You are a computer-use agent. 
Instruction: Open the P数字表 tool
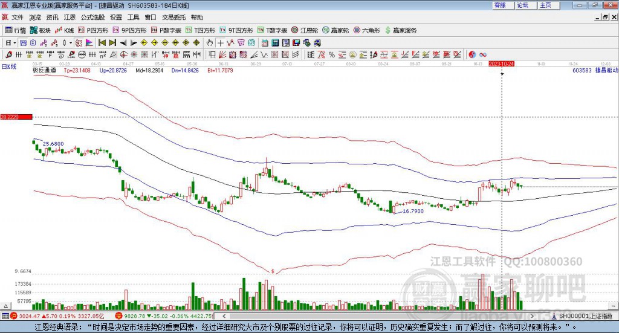(166, 30)
